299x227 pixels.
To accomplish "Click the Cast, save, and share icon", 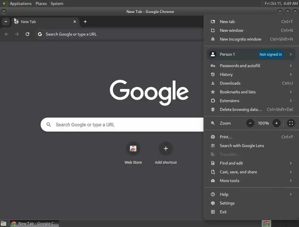I will pos(213,172).
